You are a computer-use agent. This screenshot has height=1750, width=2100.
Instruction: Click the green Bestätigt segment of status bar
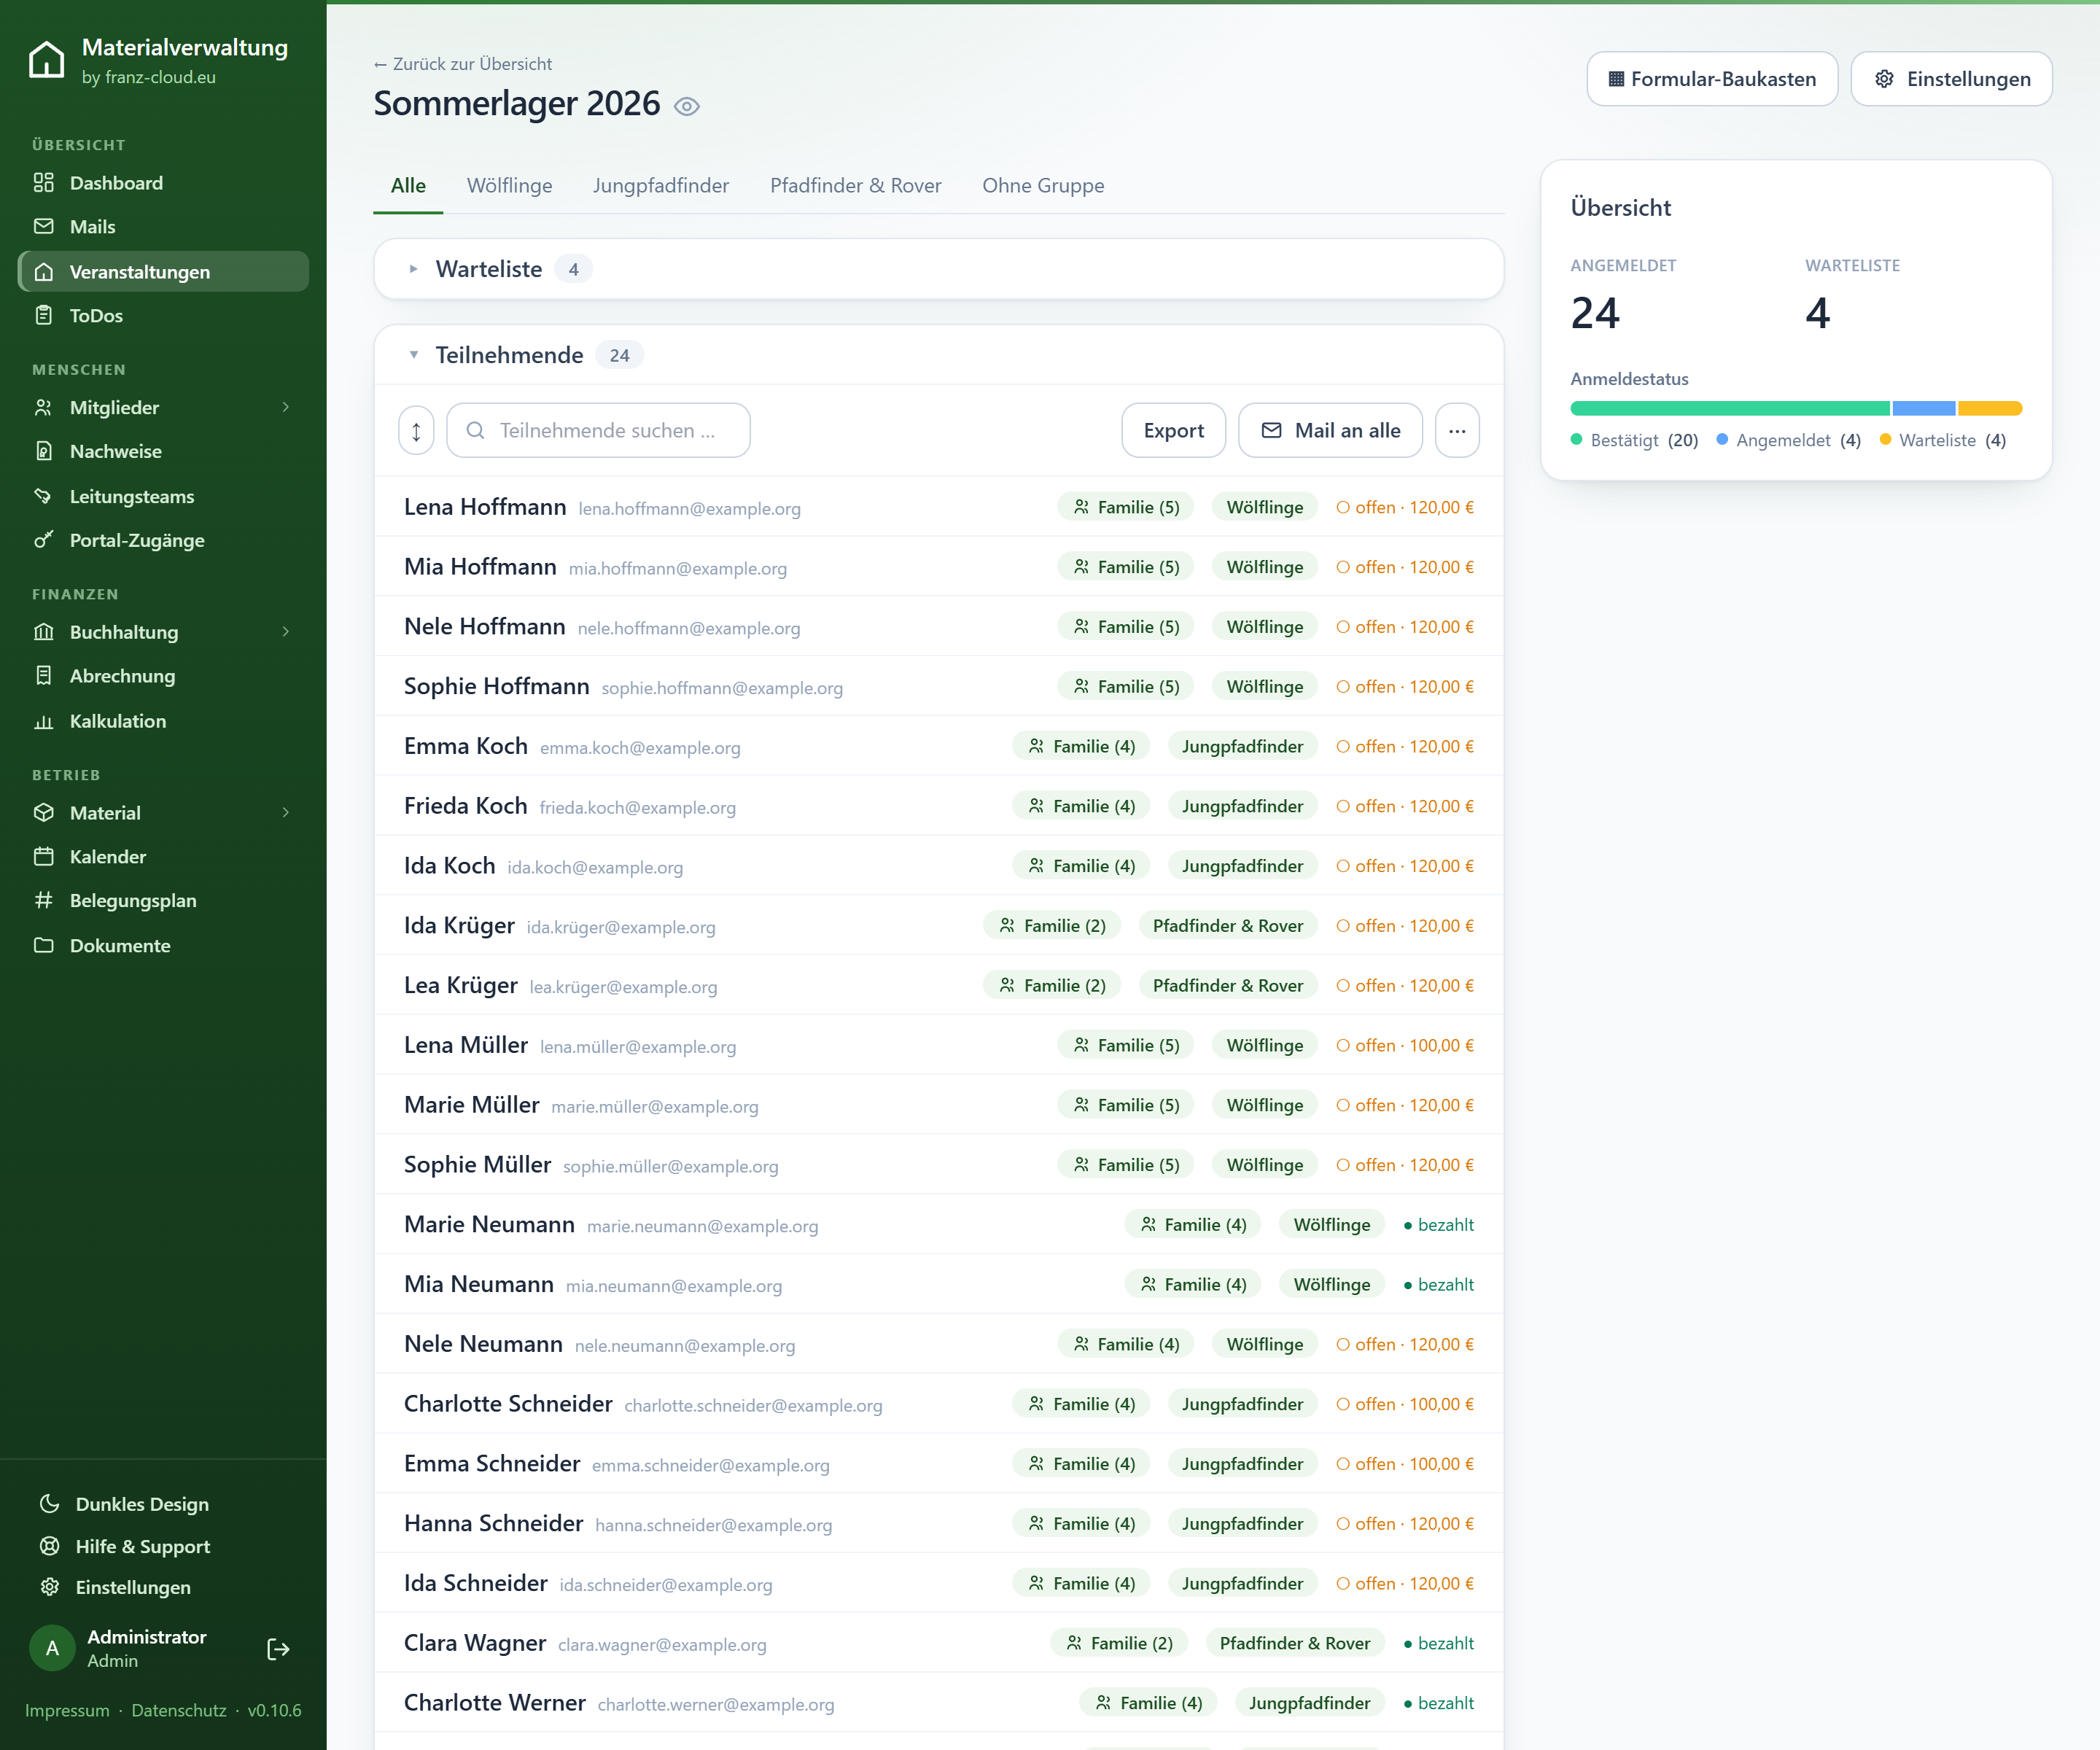1730,408
